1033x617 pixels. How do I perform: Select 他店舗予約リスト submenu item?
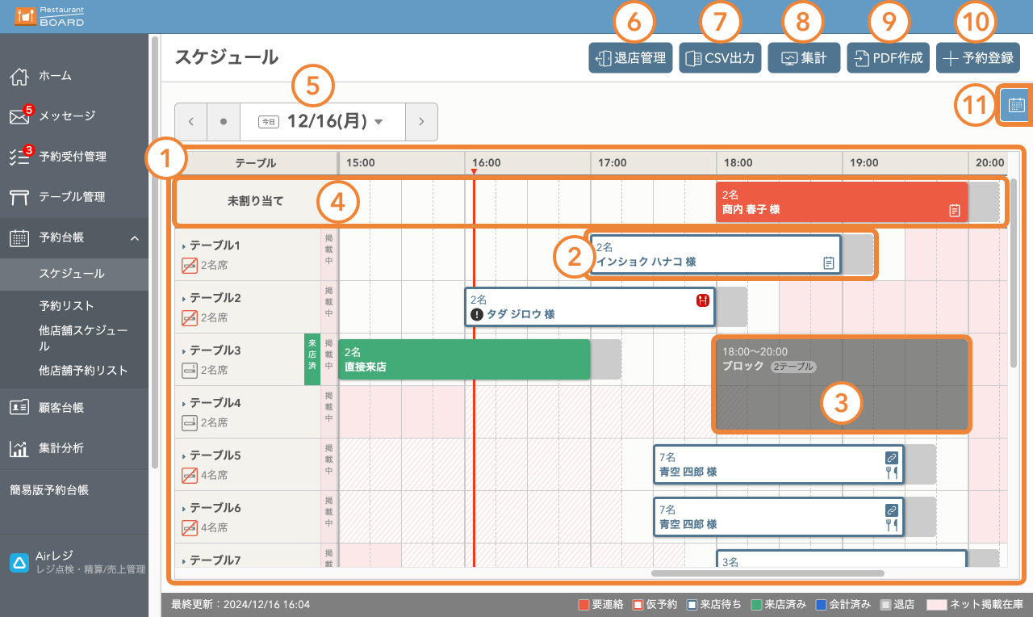click(83, 371)
